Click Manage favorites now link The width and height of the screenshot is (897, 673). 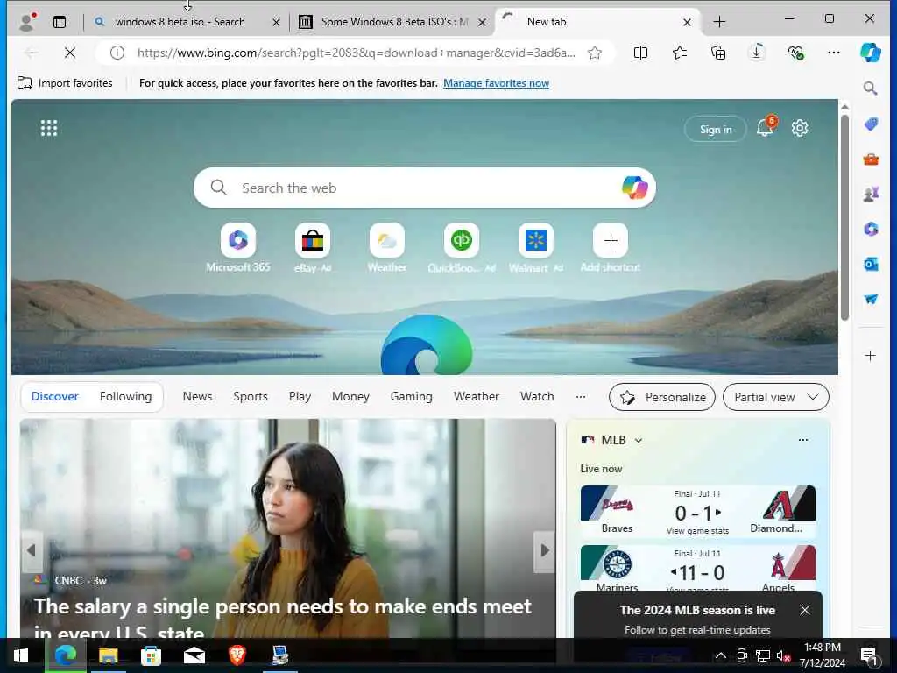click(x=496, y=83)
